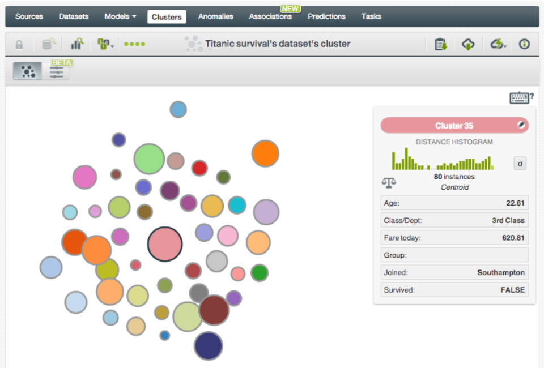Switch to cluster bubble view
The height and width of the screenshot is (368, 544).
point(27,71)
